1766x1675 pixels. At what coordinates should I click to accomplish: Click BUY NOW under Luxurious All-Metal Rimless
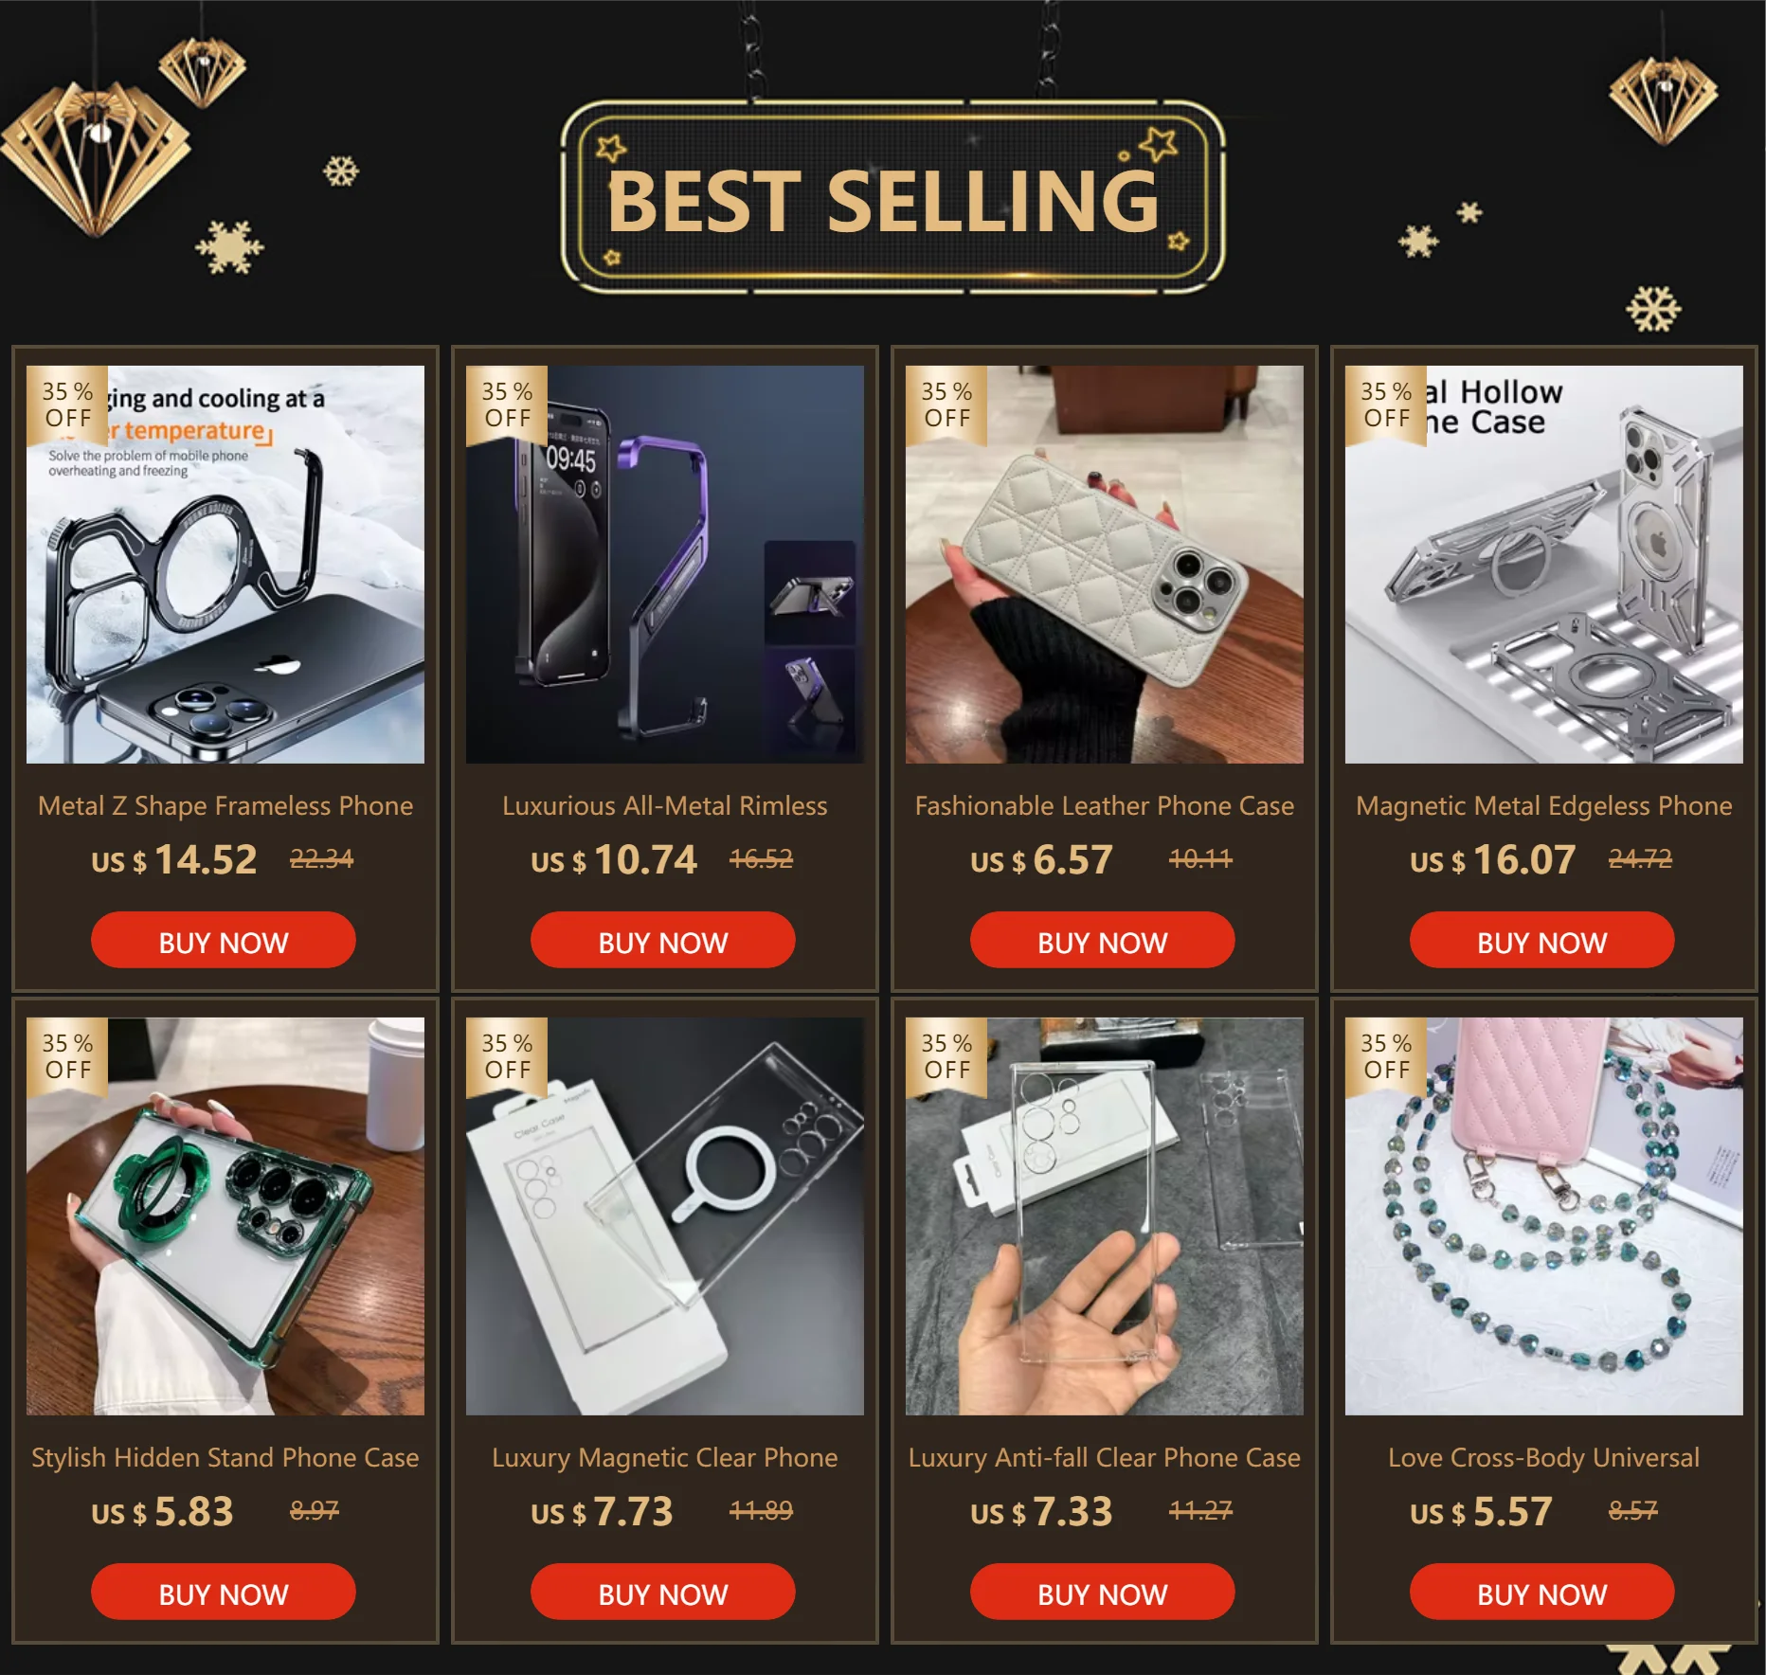coord(663,940)
